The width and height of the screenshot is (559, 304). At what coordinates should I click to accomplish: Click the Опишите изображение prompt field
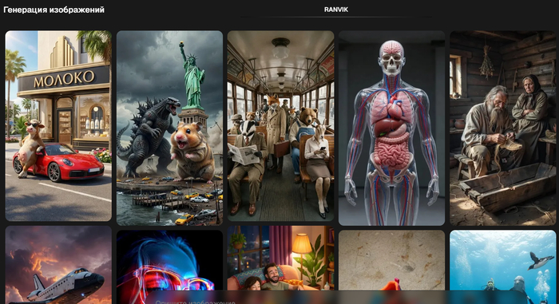pos(336,298)
